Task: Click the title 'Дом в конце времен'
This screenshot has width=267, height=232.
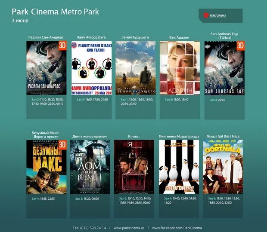Action: coord(90,136)
